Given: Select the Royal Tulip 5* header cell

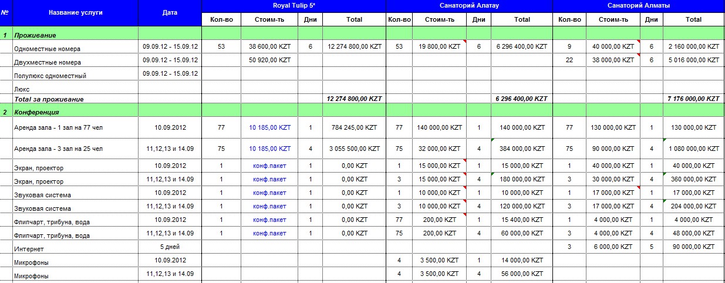Looking at the screenshot, I should click(294, 5).
